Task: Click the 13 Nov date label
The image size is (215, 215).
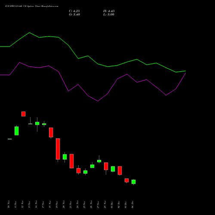Action: pos(29,204)
